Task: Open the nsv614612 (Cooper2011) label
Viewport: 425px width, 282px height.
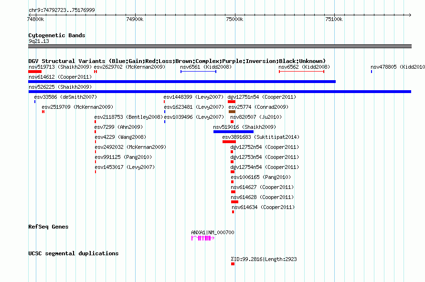Action: pos(60,77)
